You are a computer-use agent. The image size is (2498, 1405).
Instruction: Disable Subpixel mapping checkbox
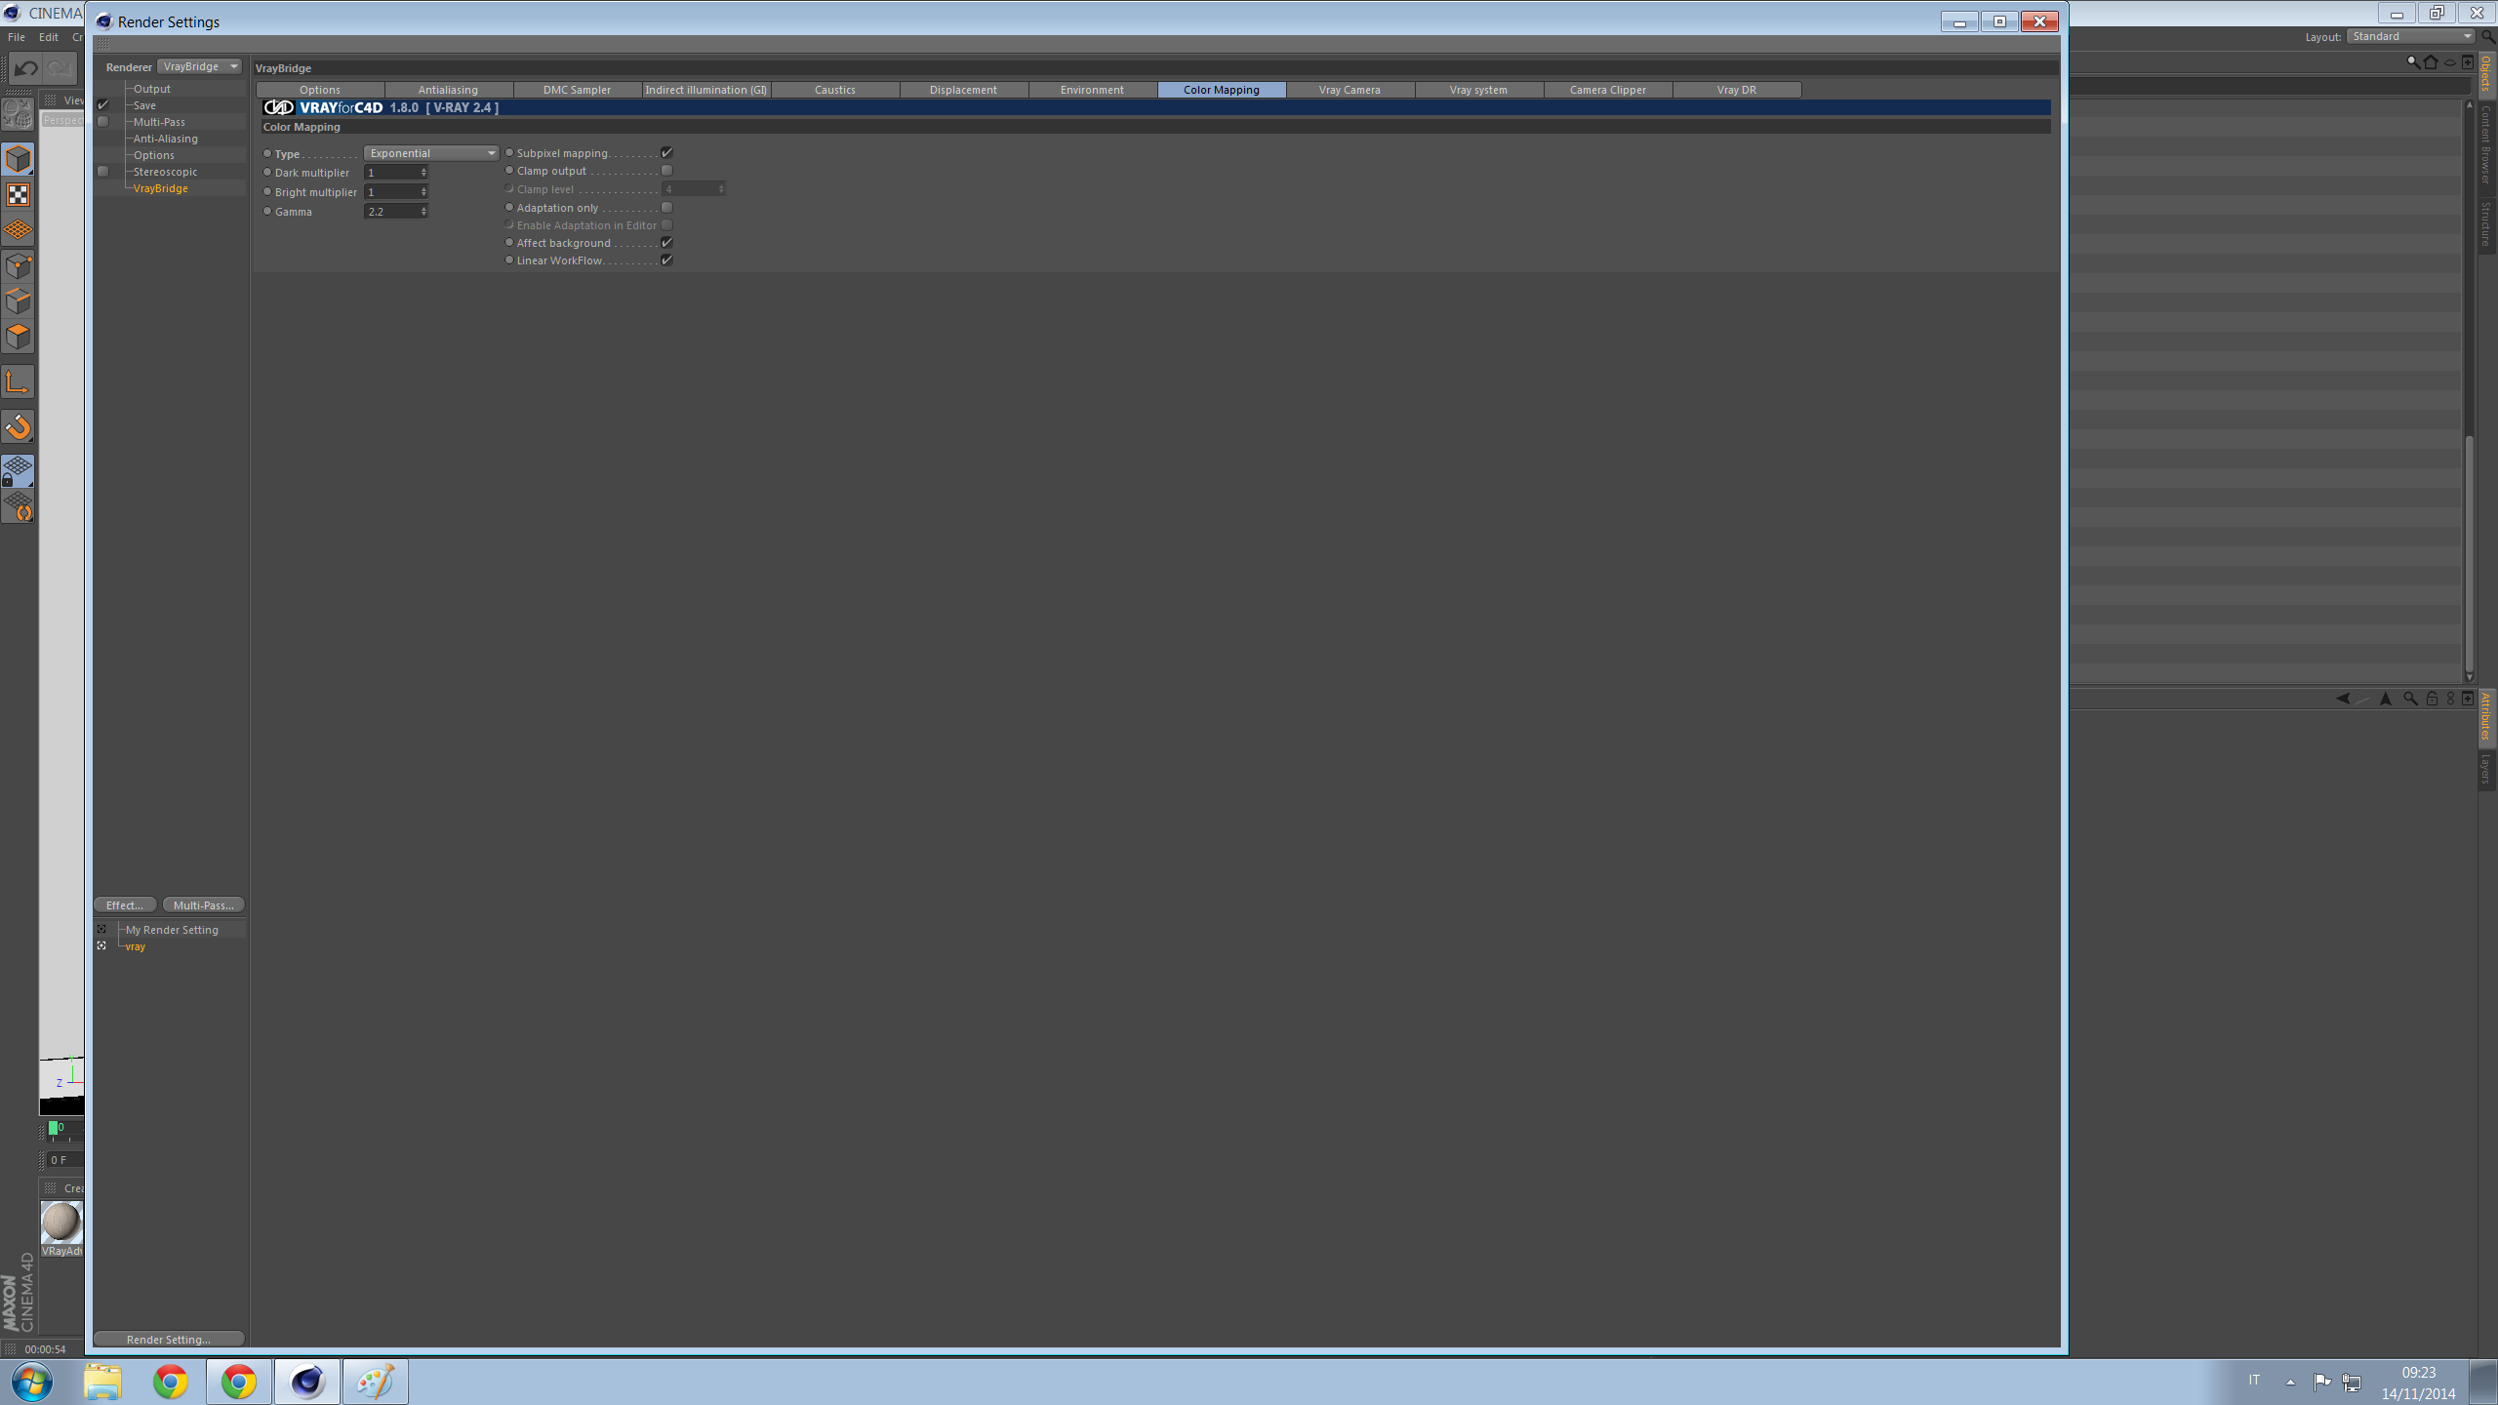pos(667,153)
